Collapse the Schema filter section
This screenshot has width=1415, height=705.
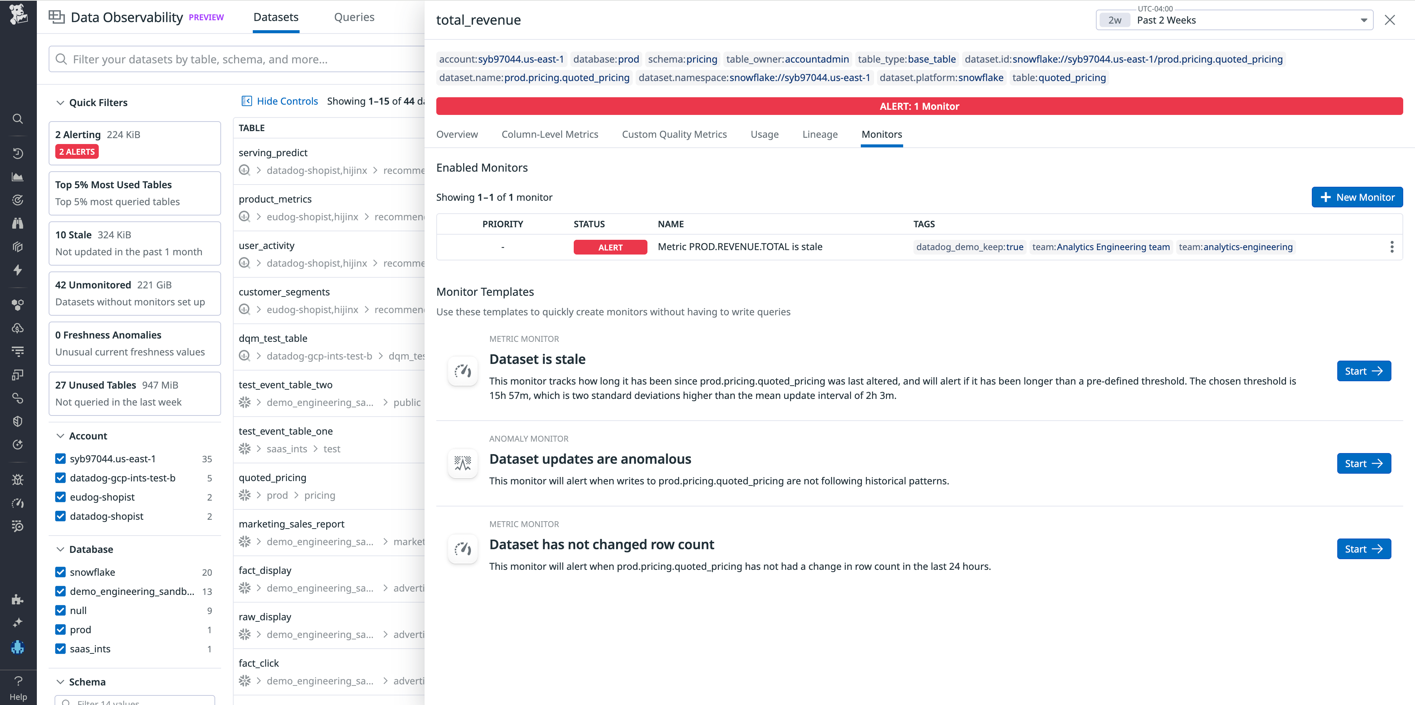click(x=60, y=681)
